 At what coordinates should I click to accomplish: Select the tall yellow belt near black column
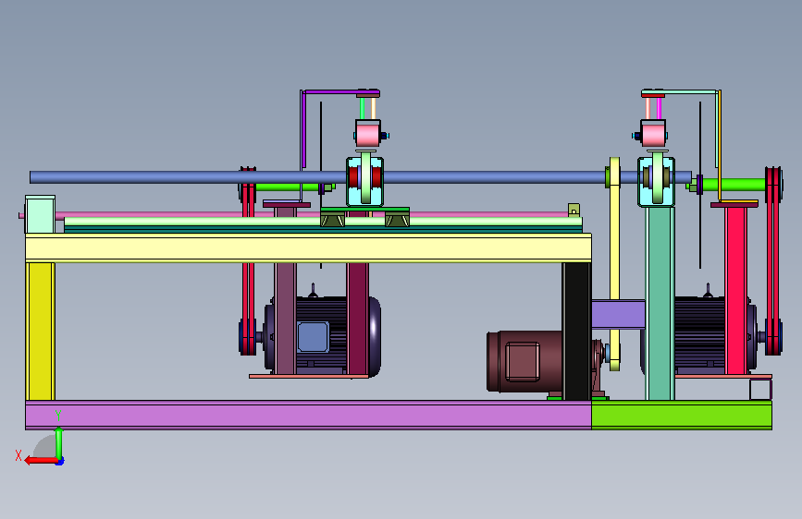point(614,263)
